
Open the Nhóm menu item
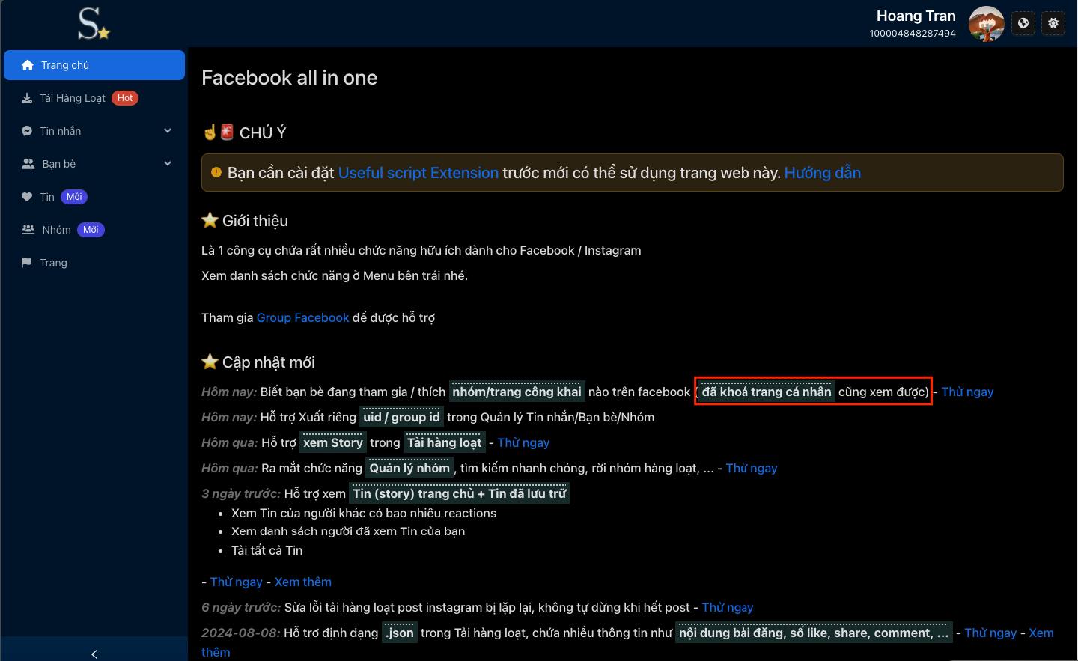(x=94, y=230)
